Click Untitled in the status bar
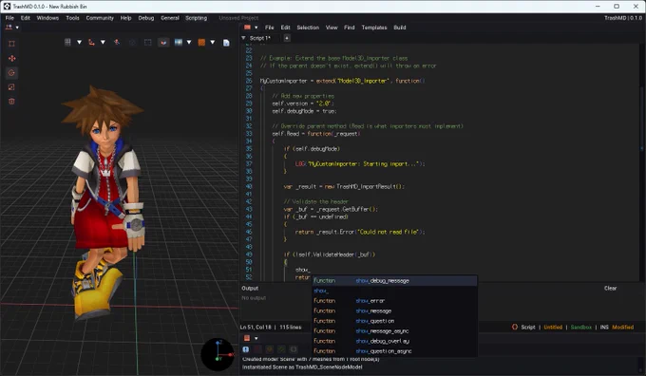This screenshot has height=376, width=646. pyautogui.click(x=553, y=327)
